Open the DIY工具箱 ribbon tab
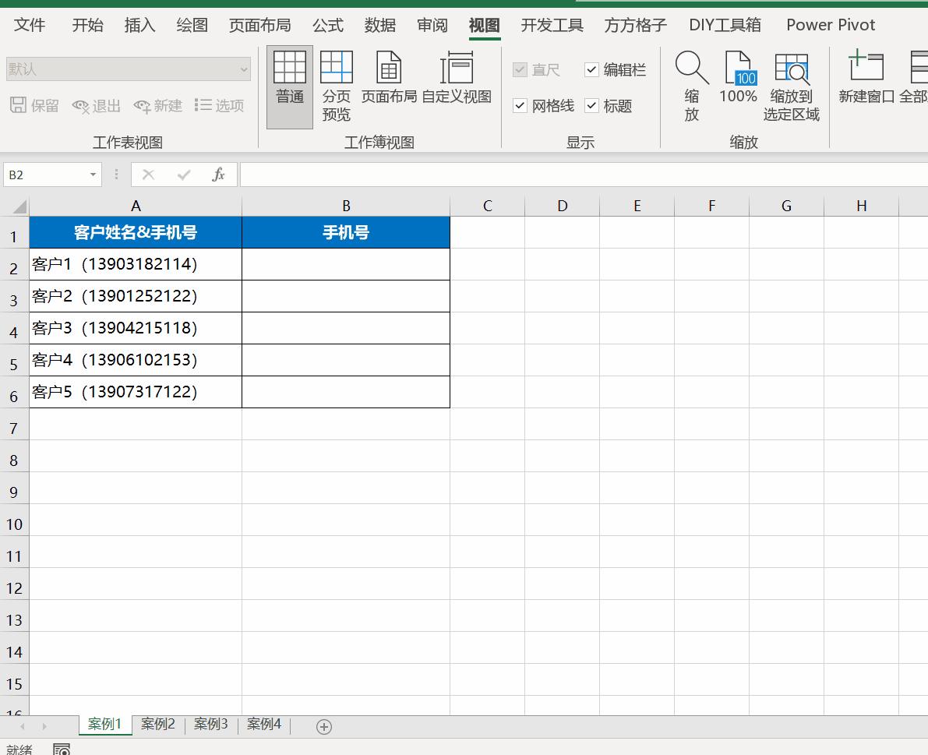 pyautogui.click(x=725, y=25)
